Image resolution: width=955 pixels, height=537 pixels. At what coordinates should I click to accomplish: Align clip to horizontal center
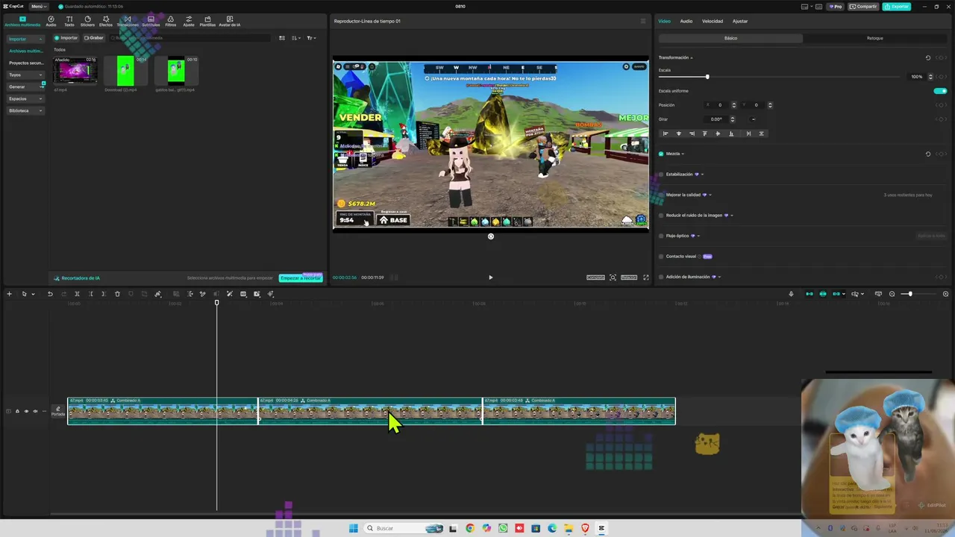(678, 134)
